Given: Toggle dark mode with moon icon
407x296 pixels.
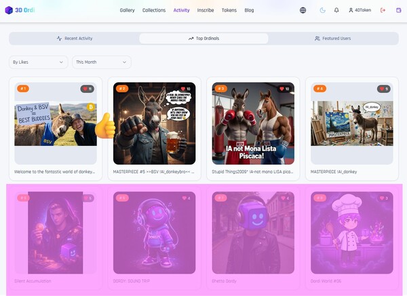Looking at the screenshot, I should [322, 10].
